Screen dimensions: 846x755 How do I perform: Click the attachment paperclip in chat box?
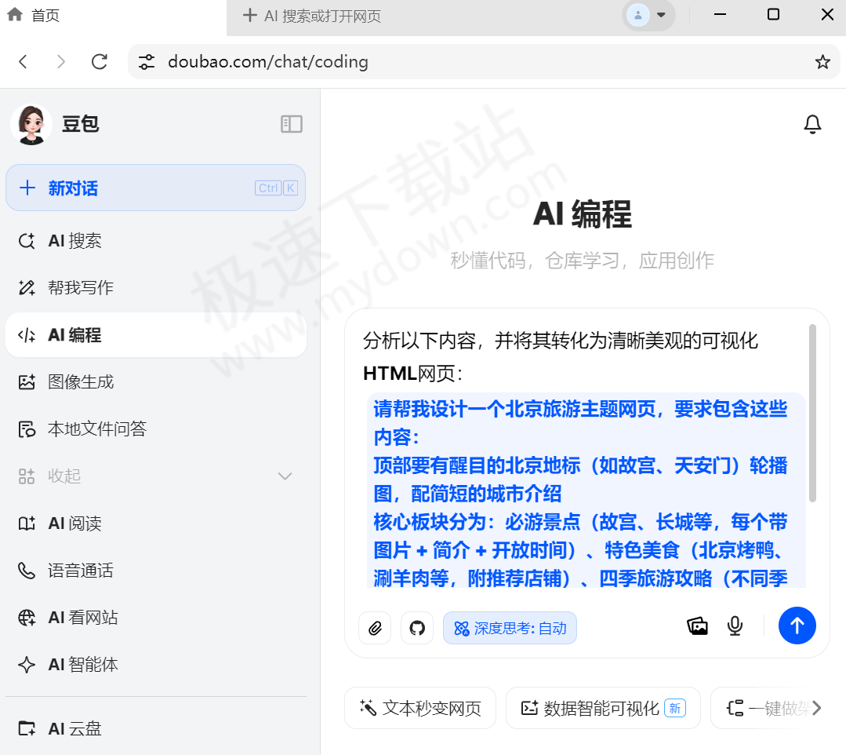click(x=375, y=627)
